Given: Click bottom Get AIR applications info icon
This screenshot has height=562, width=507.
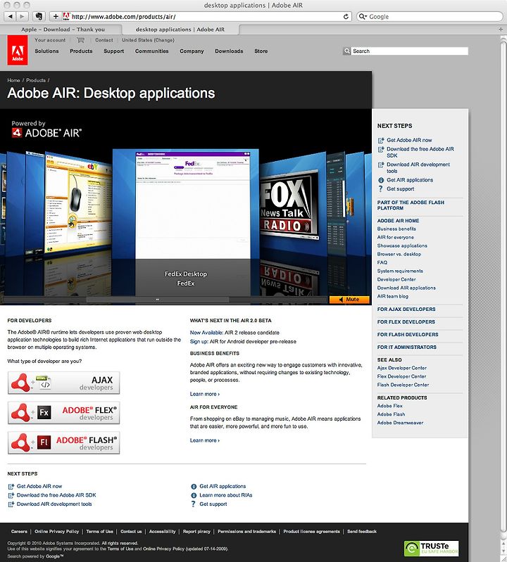Looking at the screenshot, I should coord(194,486).
